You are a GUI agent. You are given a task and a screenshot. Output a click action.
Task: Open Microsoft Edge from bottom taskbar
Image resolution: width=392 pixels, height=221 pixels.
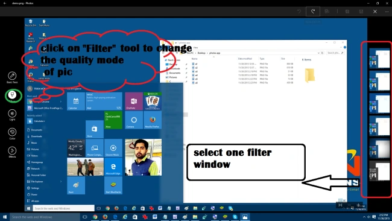(115, 217)
